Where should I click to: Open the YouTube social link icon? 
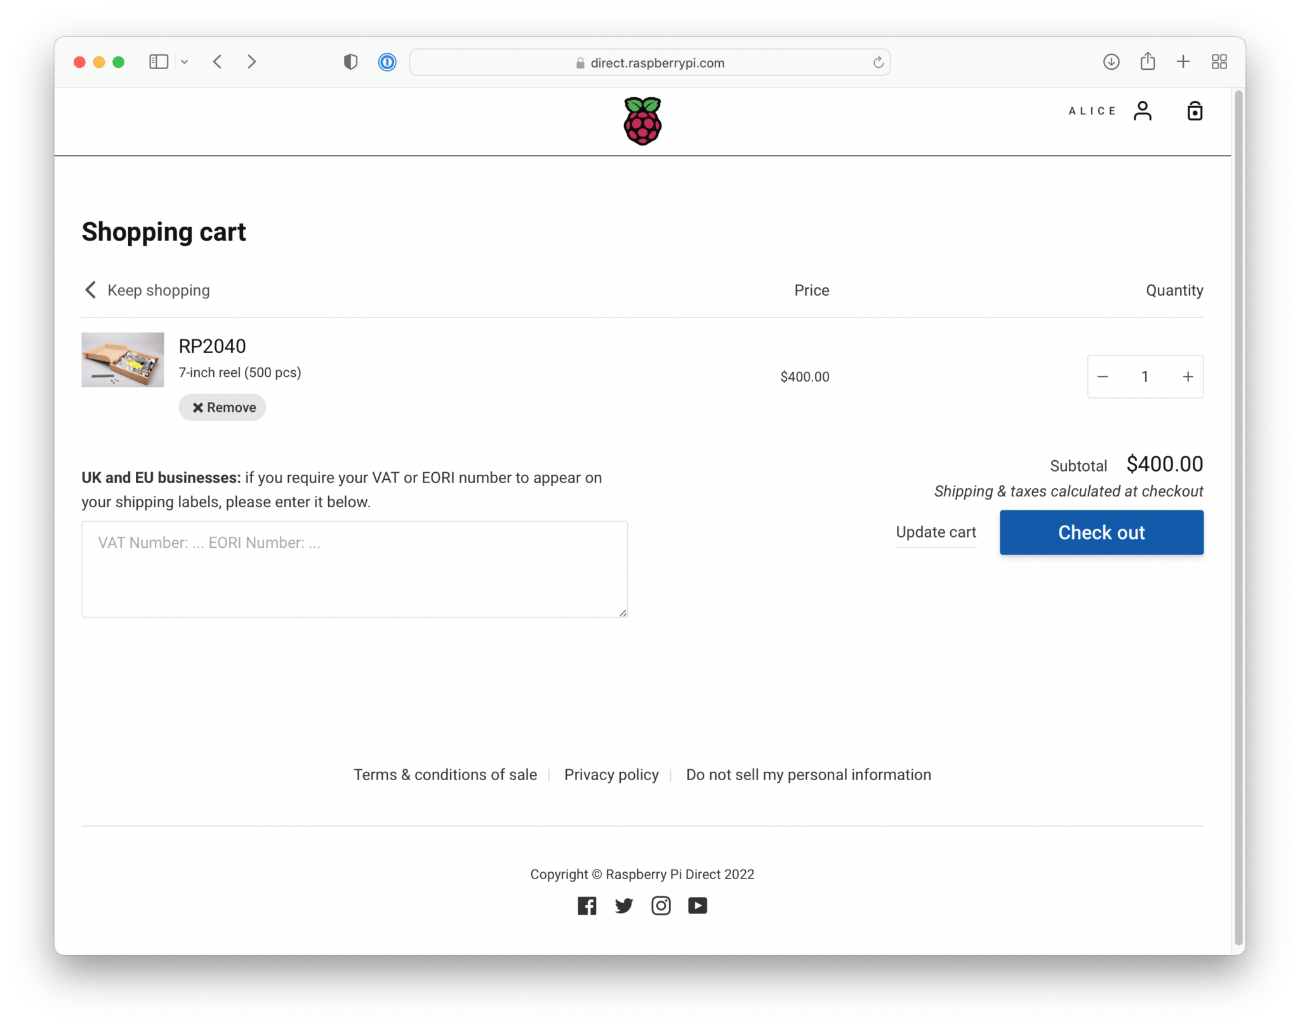[698, 906]
